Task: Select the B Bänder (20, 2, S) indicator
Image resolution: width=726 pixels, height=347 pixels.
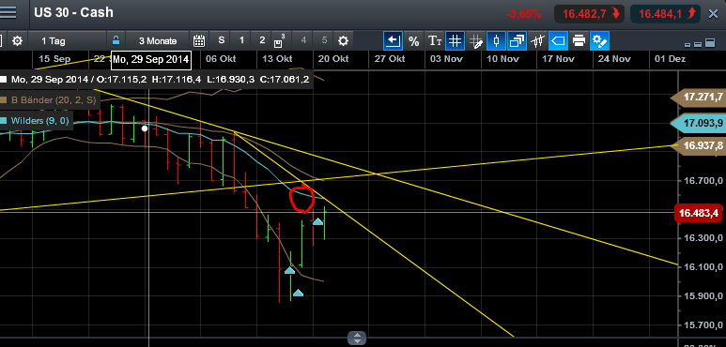Action: [x=54, y=99]
